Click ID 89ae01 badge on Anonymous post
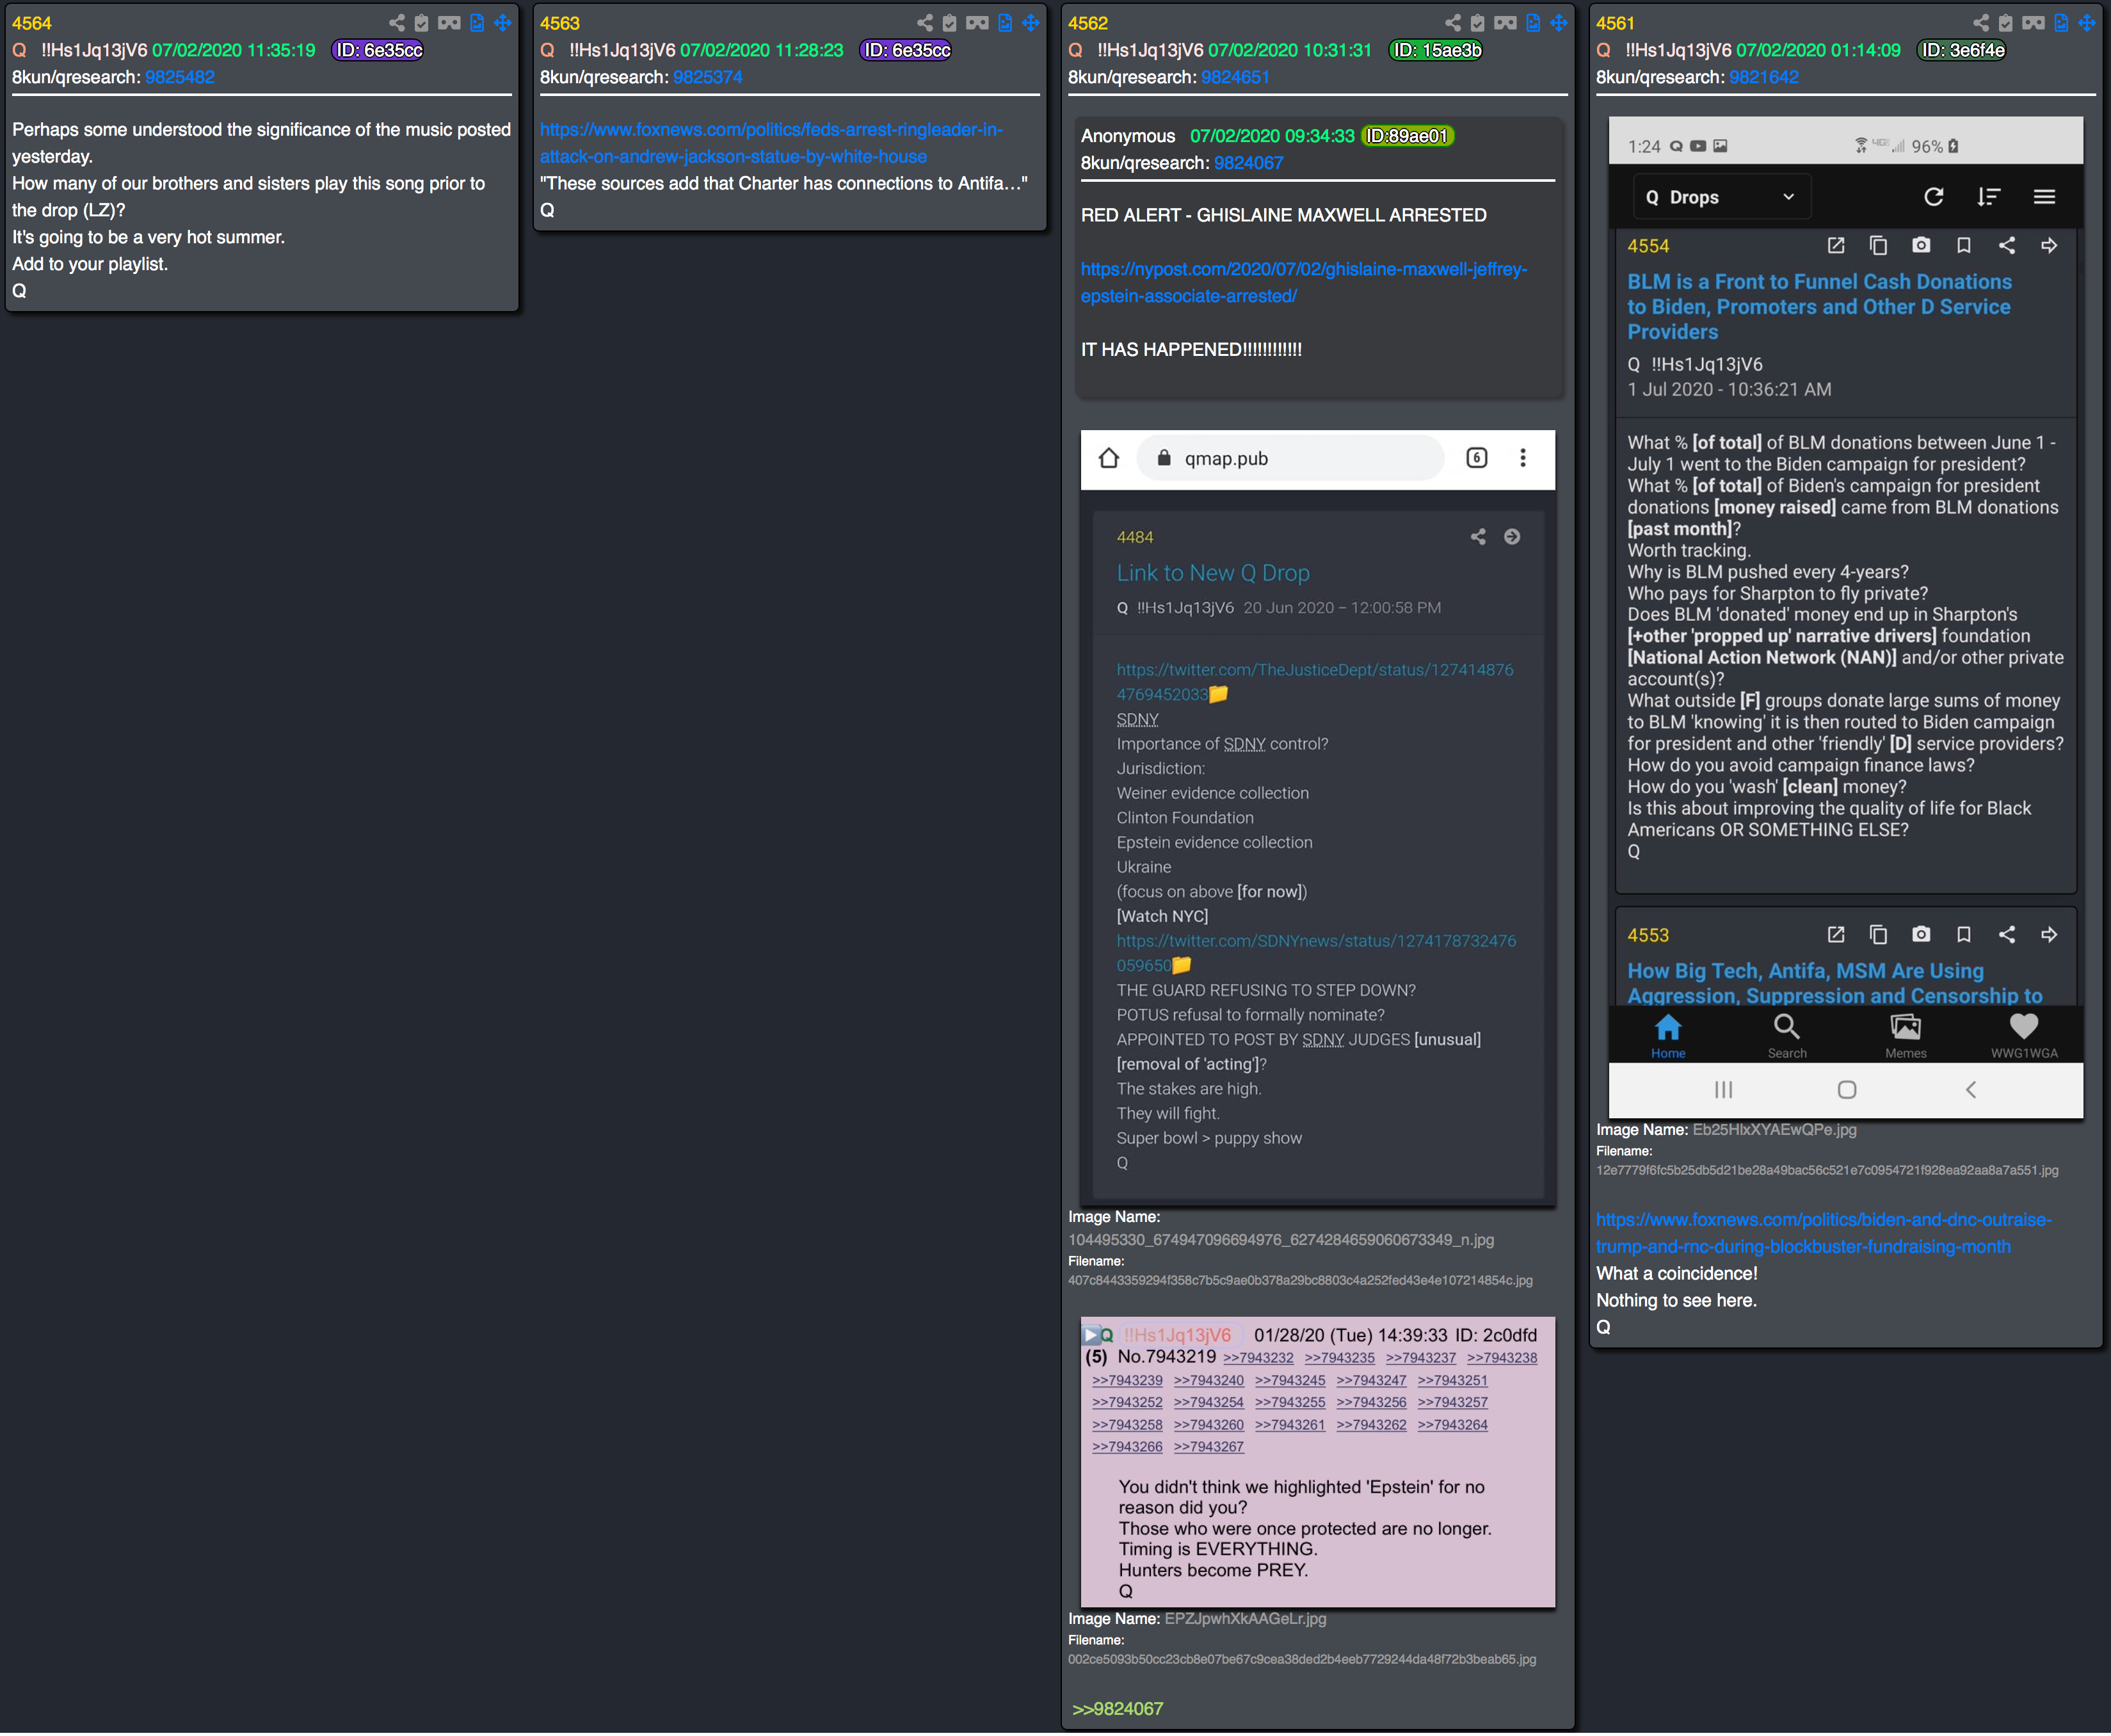Screen dimensions: 2111x1736 point(1407,136)
